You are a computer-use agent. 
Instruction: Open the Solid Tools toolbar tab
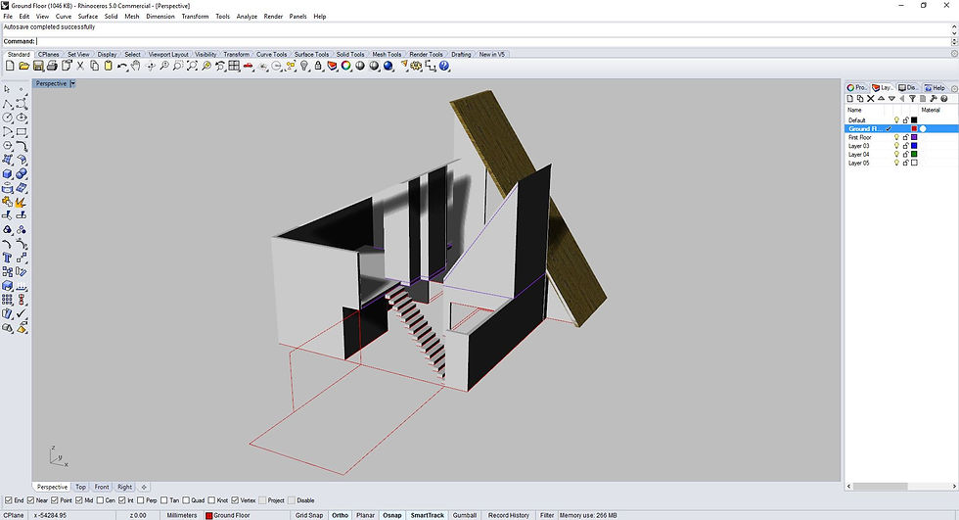pyautogui.click(x=350, y=54)
